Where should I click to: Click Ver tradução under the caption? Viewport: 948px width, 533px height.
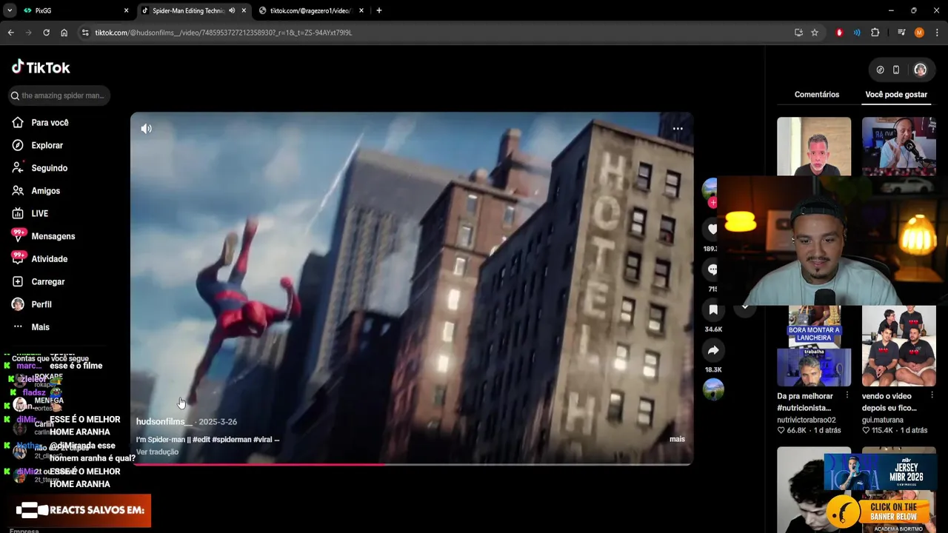[x=157, y=452]
